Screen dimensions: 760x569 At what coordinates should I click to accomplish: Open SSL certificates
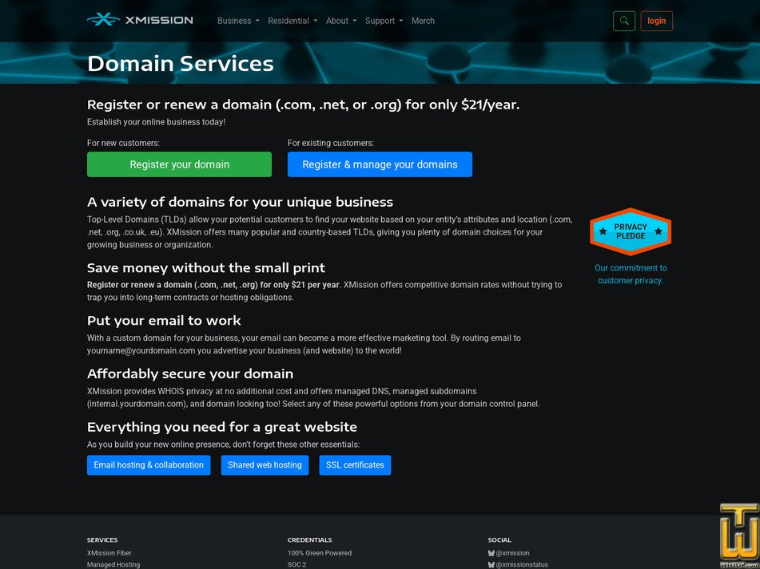coord(355,464)
